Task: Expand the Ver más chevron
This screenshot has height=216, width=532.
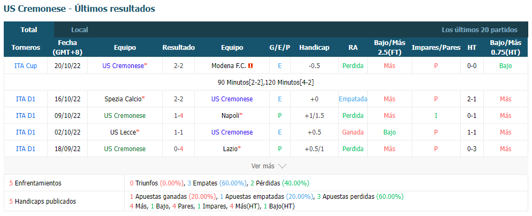Action: 282,166
